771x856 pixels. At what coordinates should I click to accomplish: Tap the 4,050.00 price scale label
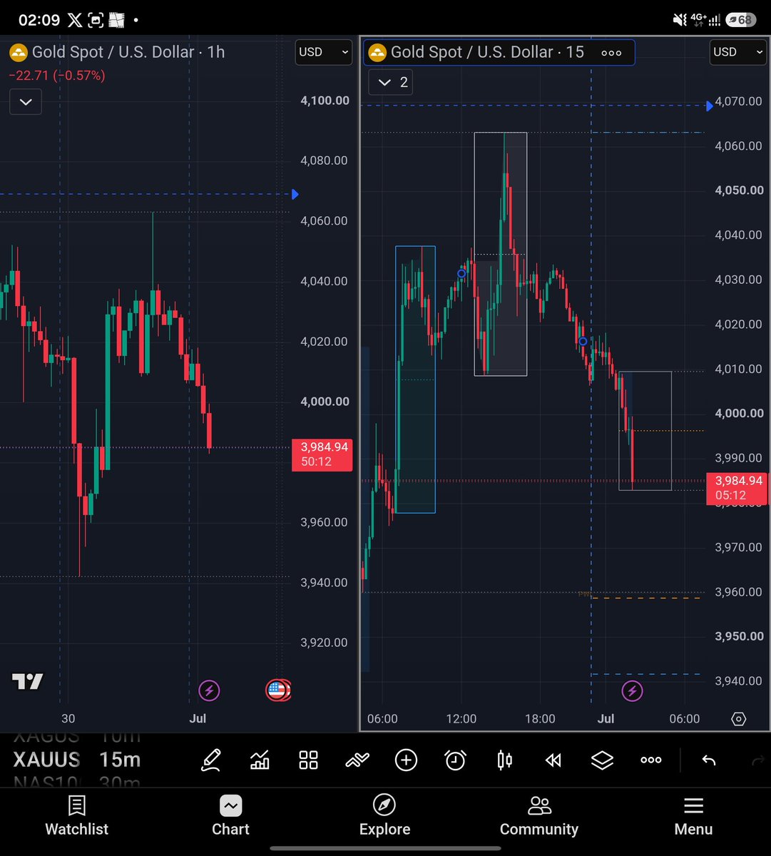(x=738, y=190)
